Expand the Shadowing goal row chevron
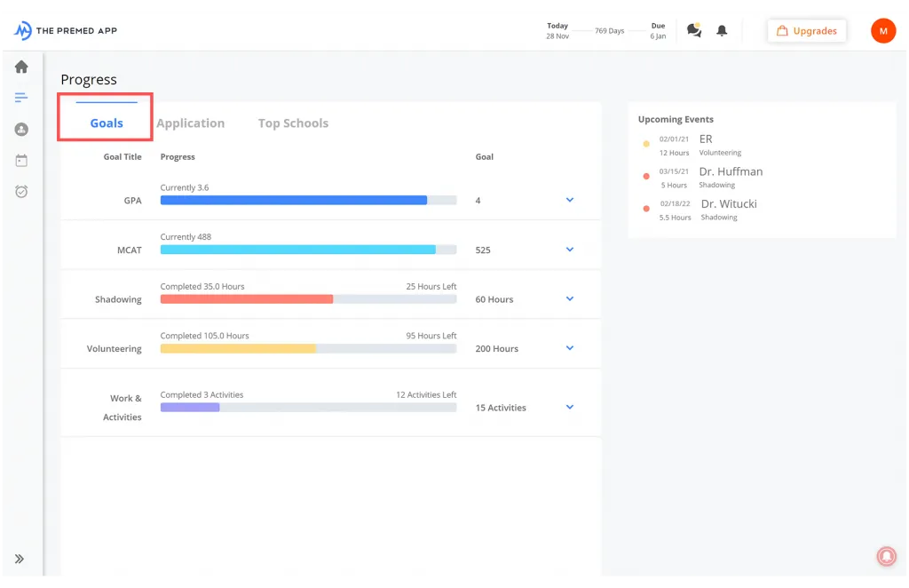909x588 pixels. coord(570,298)
